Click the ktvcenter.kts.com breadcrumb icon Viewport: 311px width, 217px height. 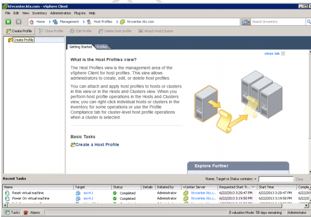point(123,22)
